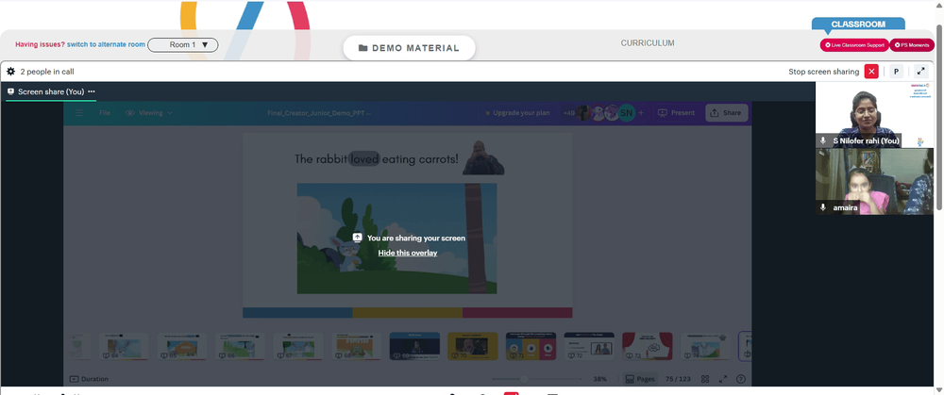Toggle microphone icon on amaira video
944x395 pixels.
pyautogui.click(x=823, y=207)
